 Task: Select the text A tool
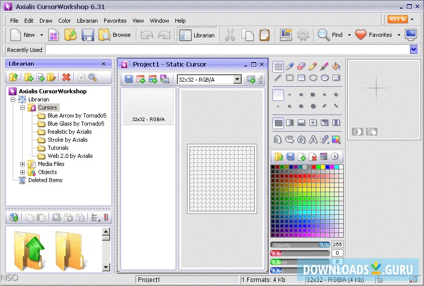[x=313, y=140]
